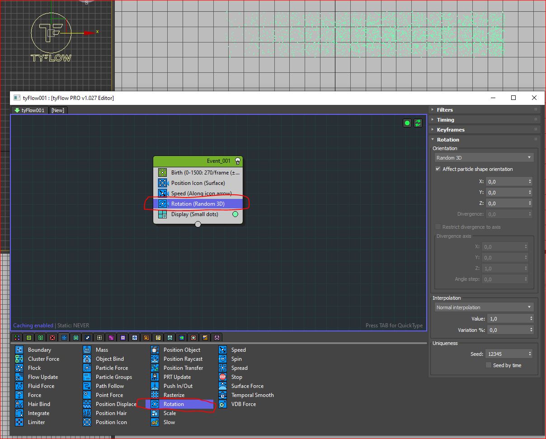Click the Spread operator icon

point(223,368)
